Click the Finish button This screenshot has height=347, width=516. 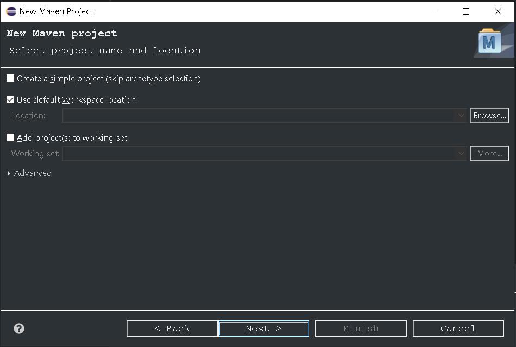(360, 329)
